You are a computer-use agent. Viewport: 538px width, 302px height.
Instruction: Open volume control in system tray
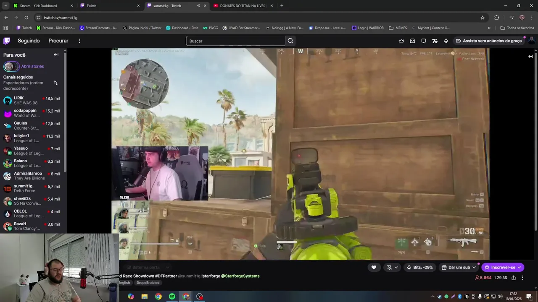(501, 297)
